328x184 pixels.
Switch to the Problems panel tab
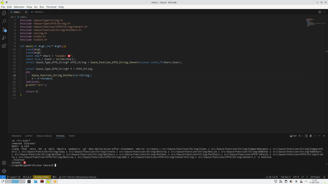coord(16,136)
